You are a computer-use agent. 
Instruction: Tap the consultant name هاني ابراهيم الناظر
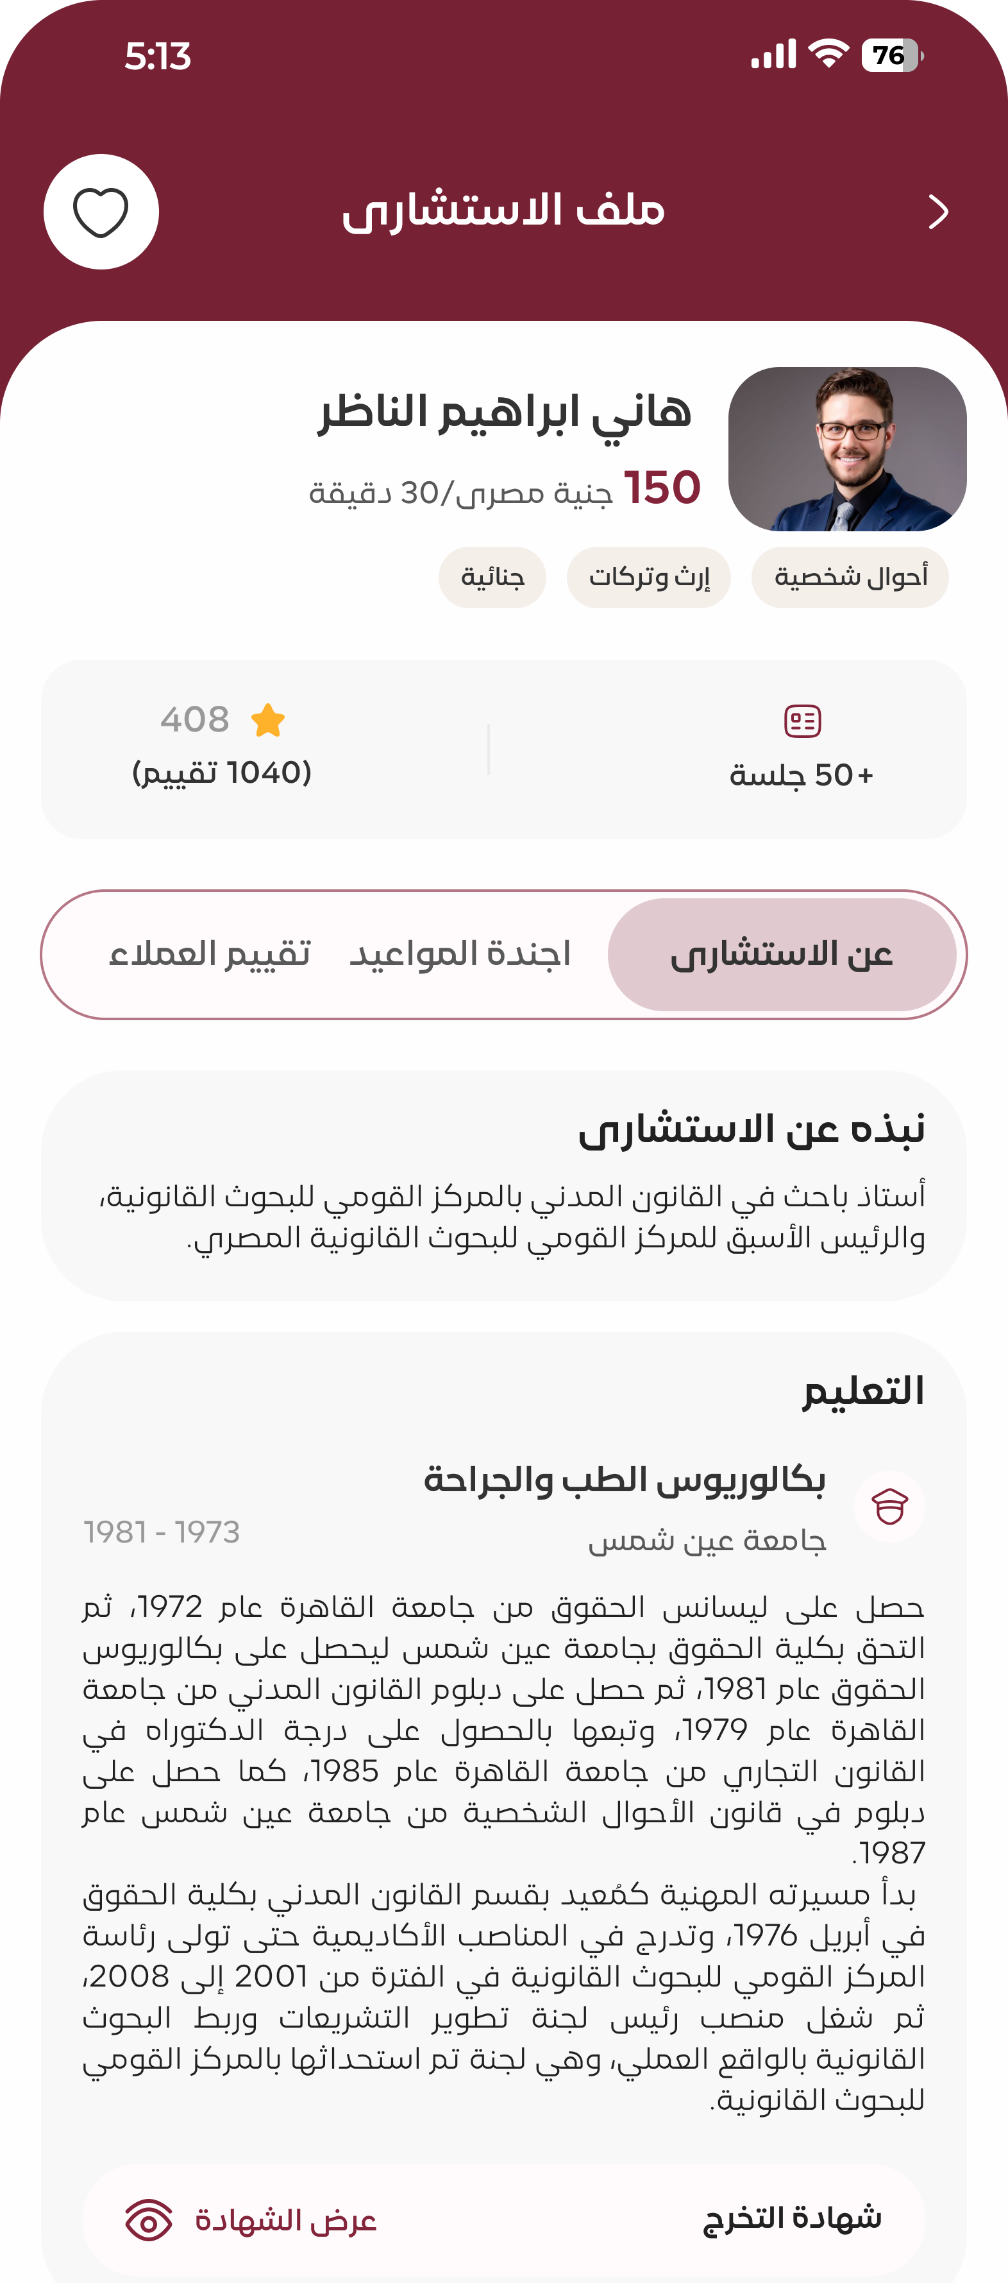(x=505, y=413)
